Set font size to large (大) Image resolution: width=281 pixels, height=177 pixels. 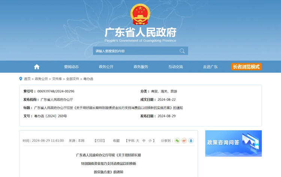[x=138, y=141]
